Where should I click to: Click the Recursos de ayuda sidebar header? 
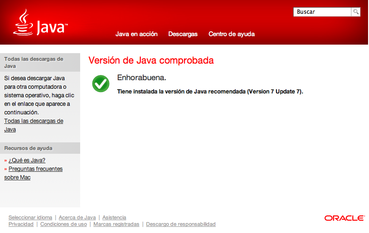[40, 148]
